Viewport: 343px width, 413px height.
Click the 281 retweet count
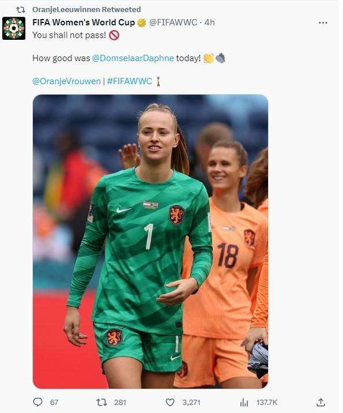[120, 402]
